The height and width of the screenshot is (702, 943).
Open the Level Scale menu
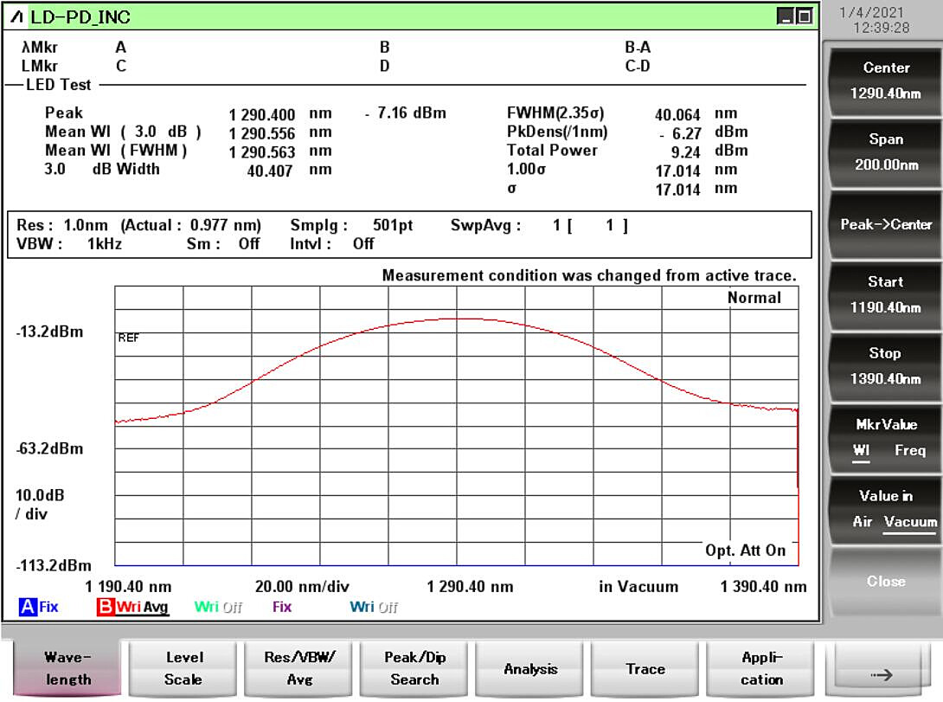pyautogui.click(x=183, y=669)
